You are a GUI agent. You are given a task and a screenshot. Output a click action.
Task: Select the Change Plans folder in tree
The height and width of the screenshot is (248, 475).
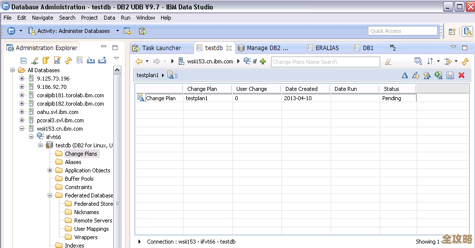[81, 154]
